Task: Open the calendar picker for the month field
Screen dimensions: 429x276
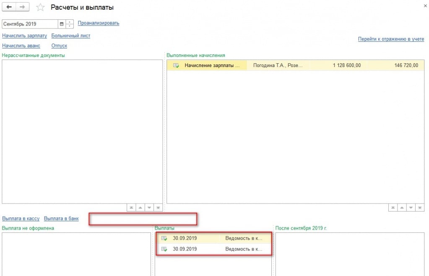Action: (62, 24)
